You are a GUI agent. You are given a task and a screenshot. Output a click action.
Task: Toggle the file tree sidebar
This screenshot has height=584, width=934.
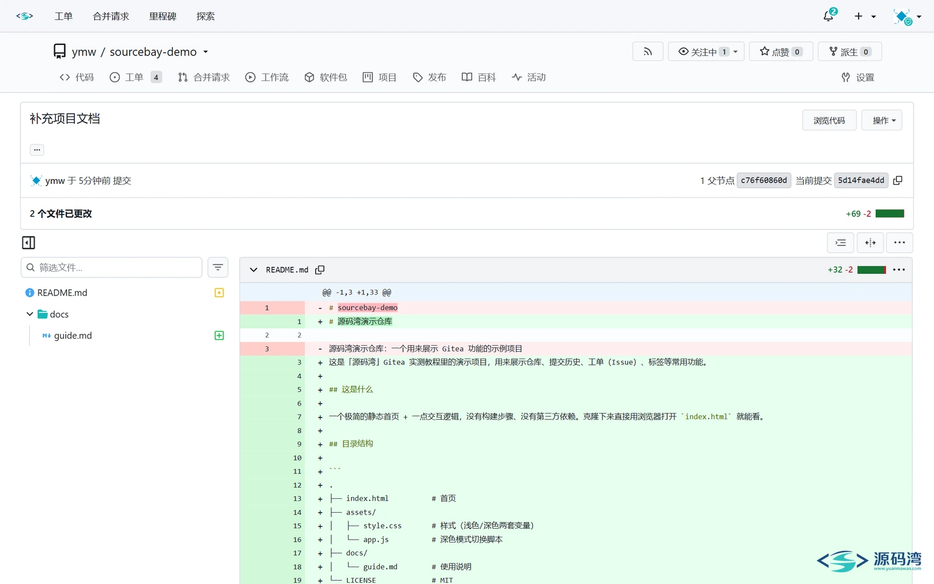tap(29, 242)
